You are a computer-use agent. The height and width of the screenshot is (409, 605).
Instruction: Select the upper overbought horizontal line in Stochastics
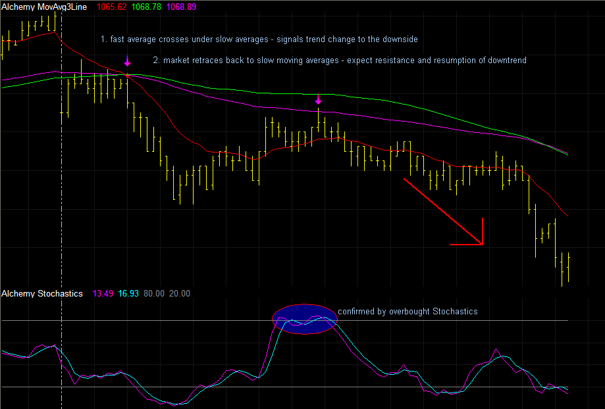click(x=461, y=321)
